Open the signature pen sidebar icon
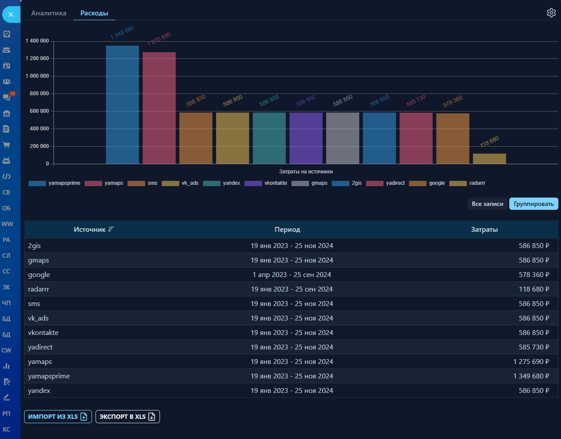Image resolution: width=561 pixels, height=439 pixels. coord(7,398)
